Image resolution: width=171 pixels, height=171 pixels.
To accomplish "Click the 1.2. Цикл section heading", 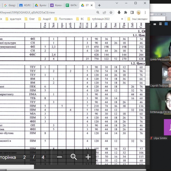I will pyautogui.click(x=138, y=63).
